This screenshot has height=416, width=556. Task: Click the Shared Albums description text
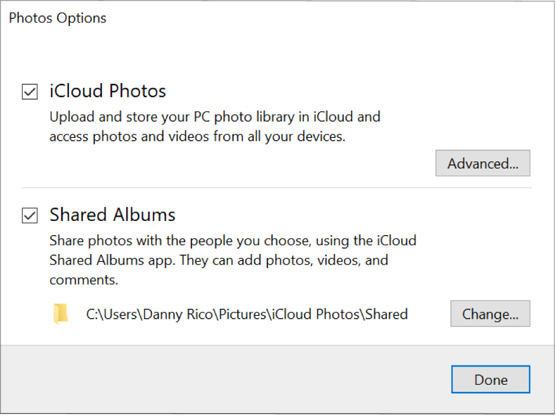coord(233,259)
